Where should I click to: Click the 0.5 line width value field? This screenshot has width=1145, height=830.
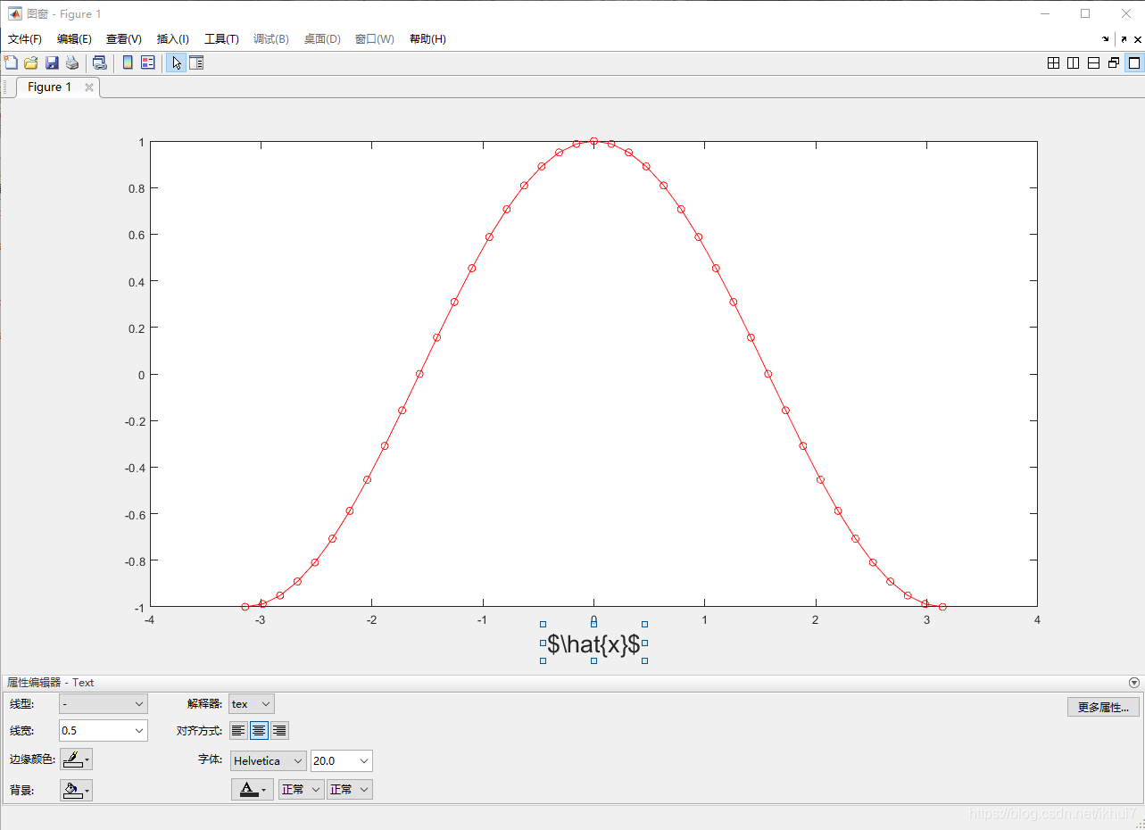pyautogui.click(x=95, y=731)
